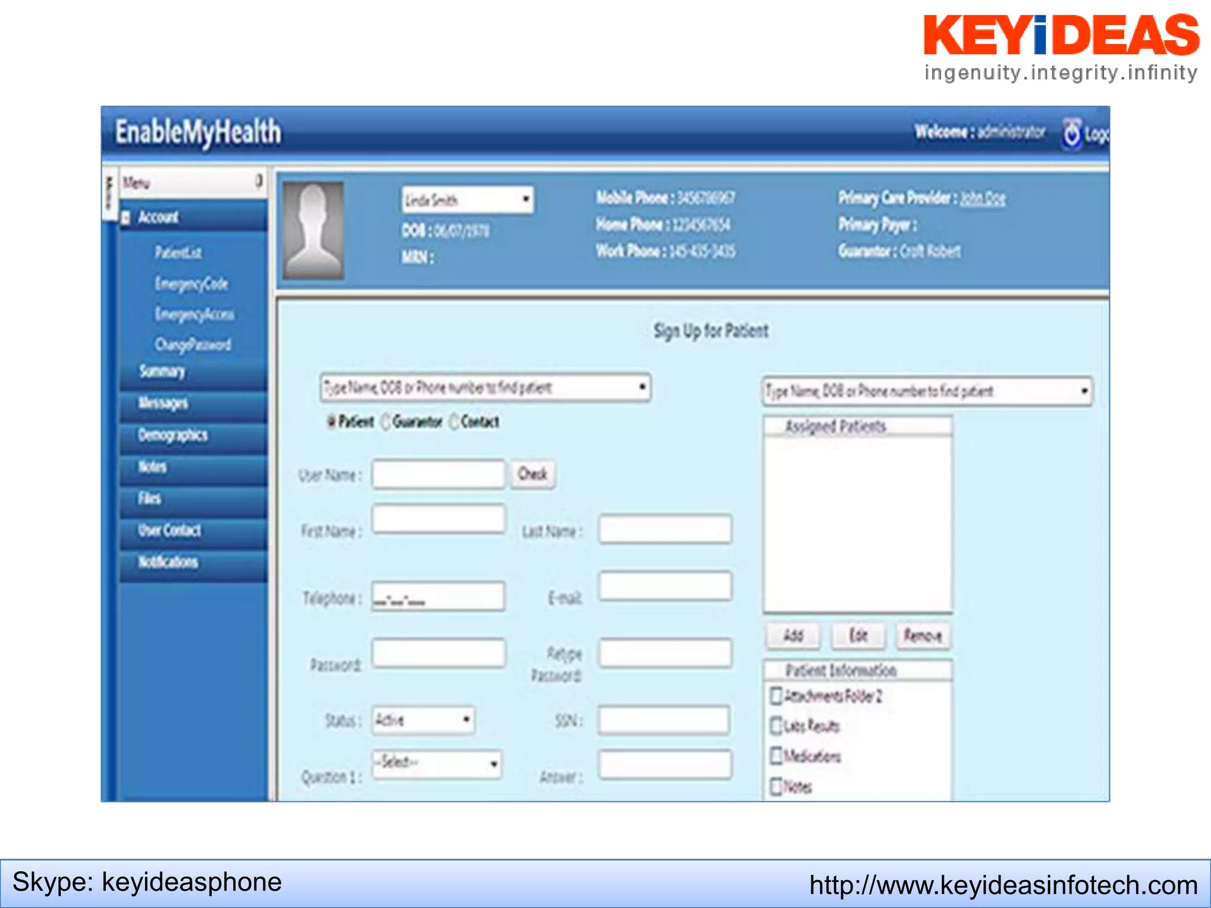The height and width of the screenshot is (908, 1211).
Task: Check the Notes checkbox
Action: [x=776, y=787]
